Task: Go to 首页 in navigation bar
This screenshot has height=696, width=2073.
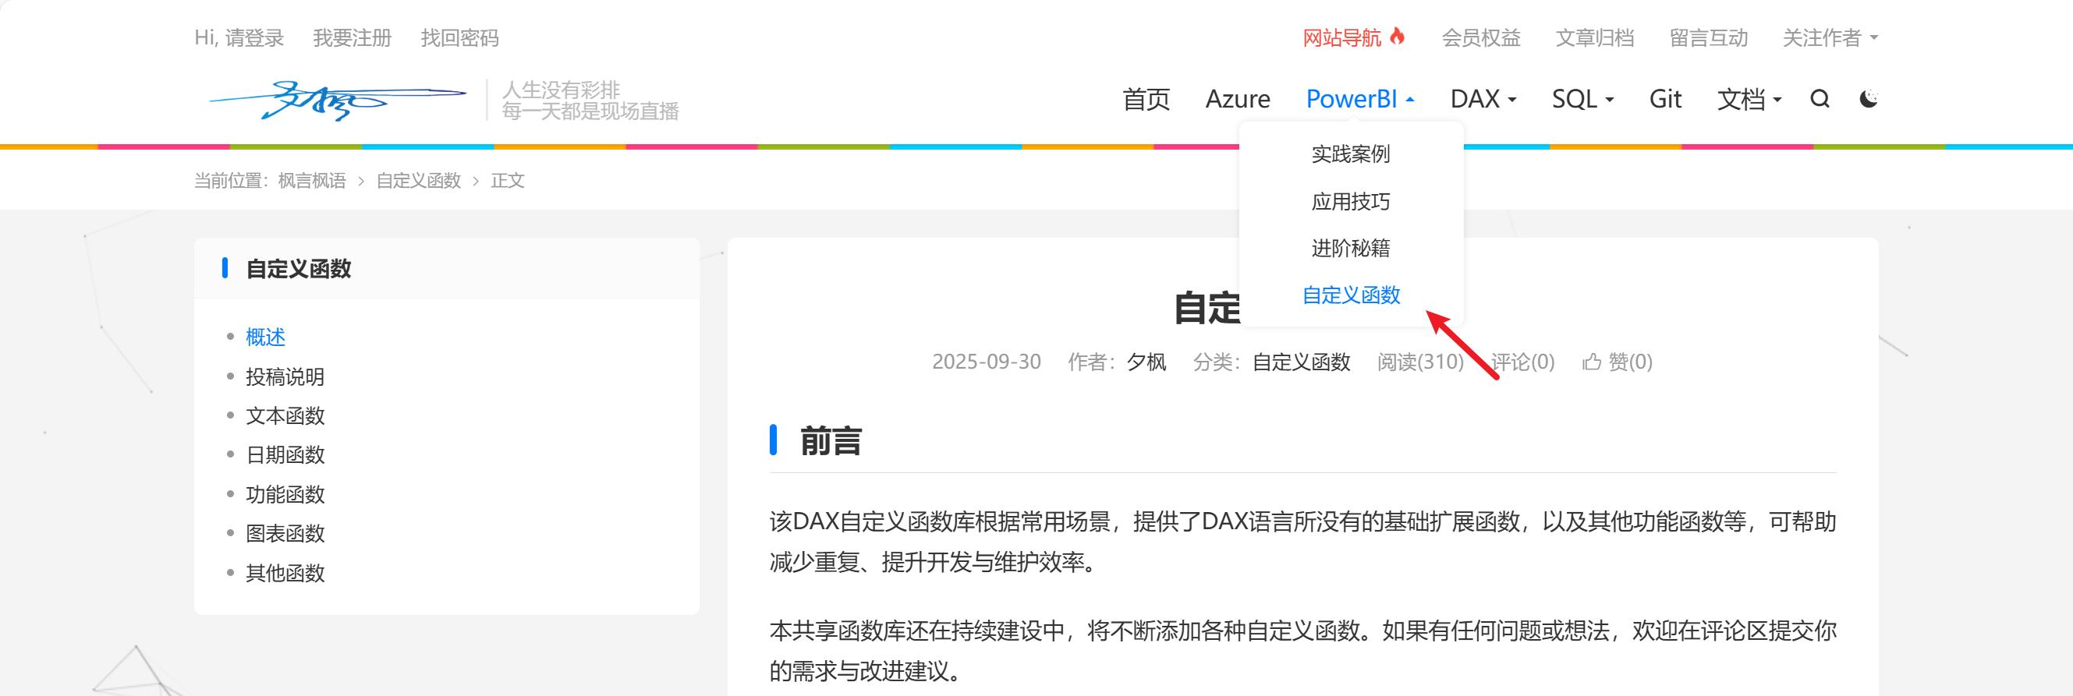Action: [x=1146, y=99]
